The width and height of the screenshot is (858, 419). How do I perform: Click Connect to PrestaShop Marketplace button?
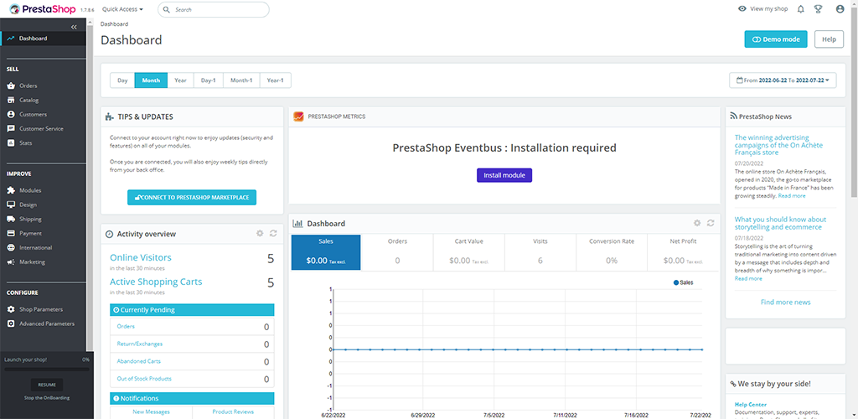[192, 198]
